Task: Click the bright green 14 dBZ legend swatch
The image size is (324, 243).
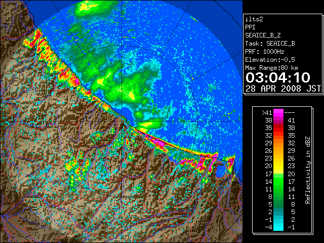Action: (x=278, y=181)
